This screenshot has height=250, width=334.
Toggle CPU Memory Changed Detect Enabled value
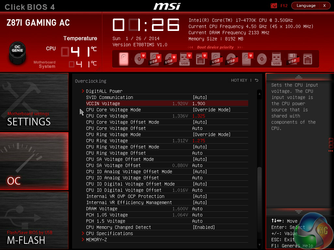(204, 227)
